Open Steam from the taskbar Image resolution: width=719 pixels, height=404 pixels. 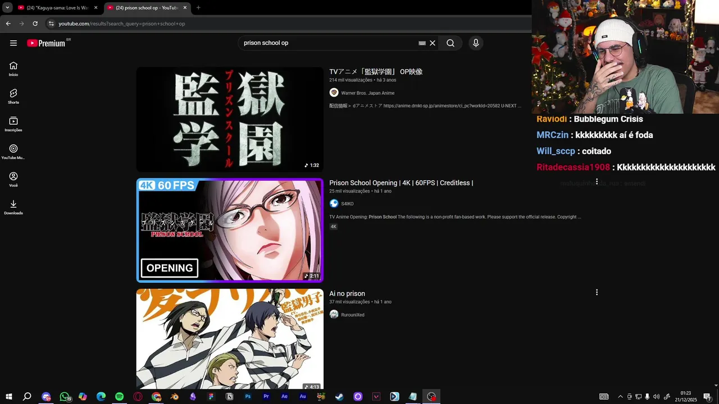339,397
